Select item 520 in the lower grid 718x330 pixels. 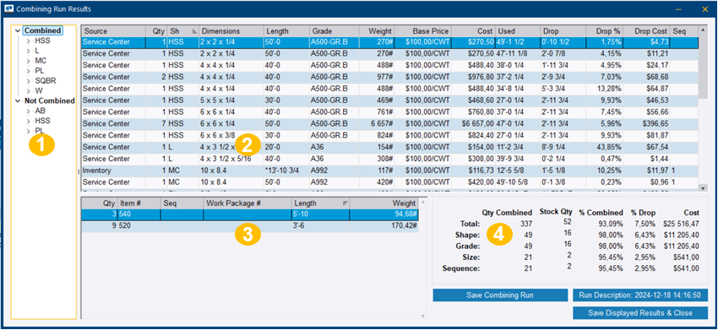(x=249, y=225)
